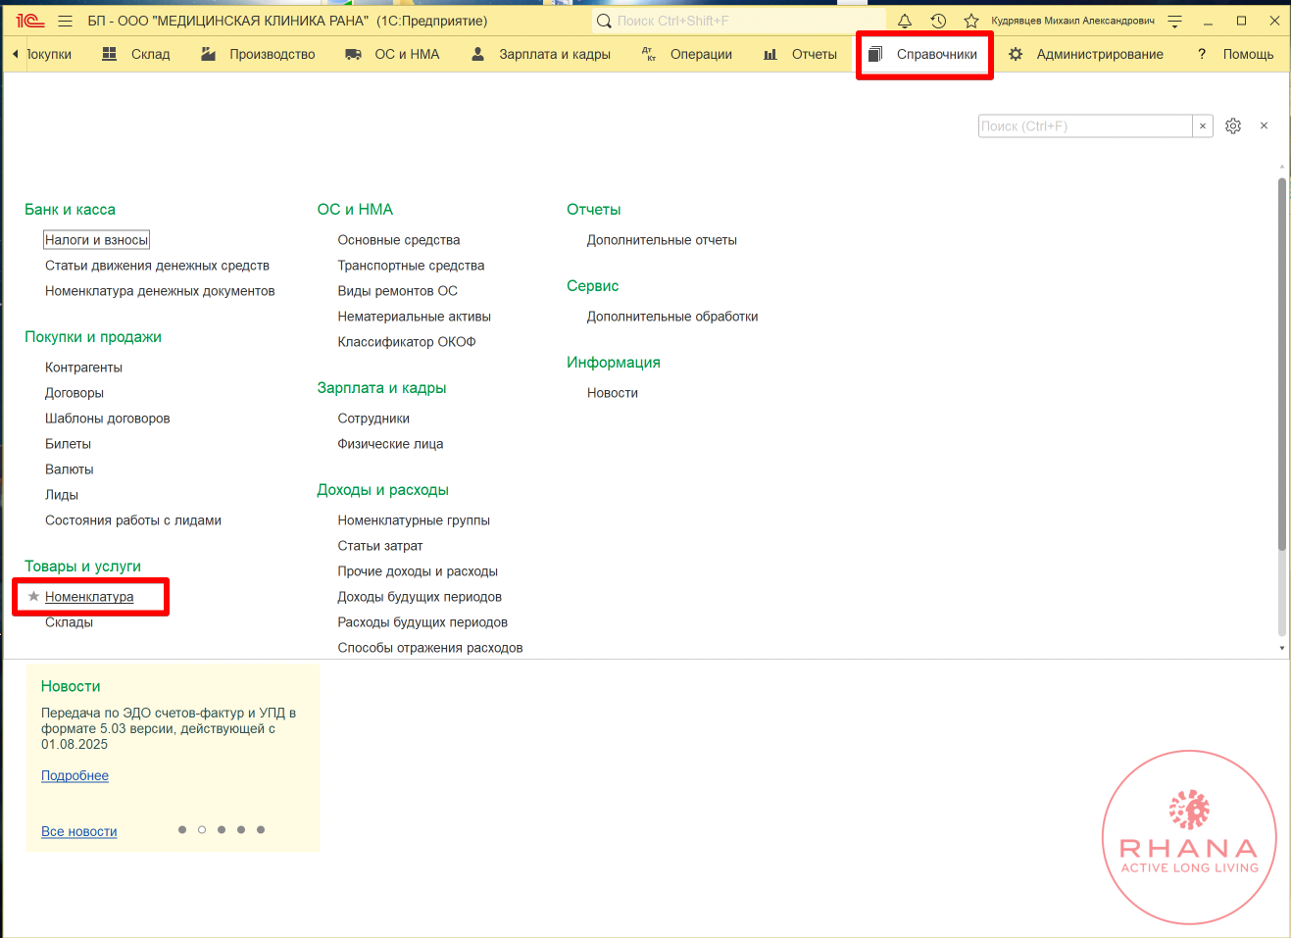
Task: Open Все новости link
Action: coord(78,831)
